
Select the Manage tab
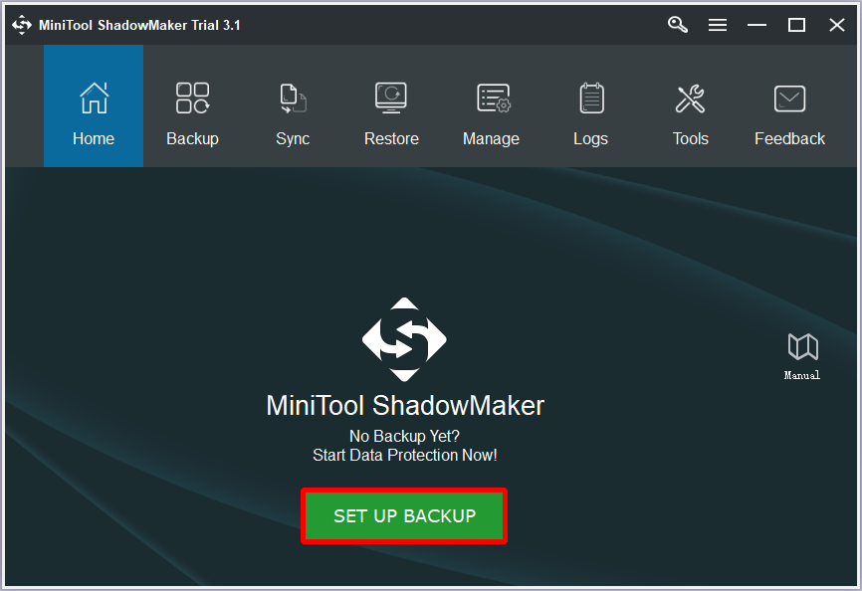(491, 106)
